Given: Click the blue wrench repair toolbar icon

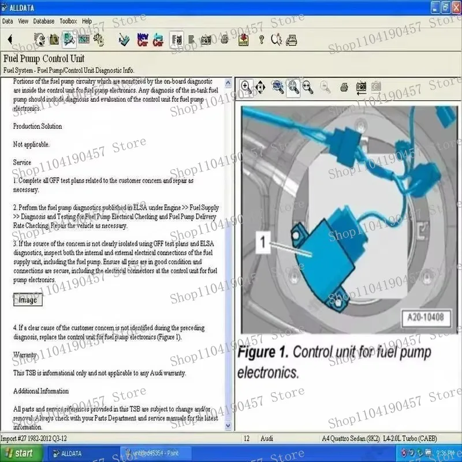Looking at the screenshot, I should (124, 40).
